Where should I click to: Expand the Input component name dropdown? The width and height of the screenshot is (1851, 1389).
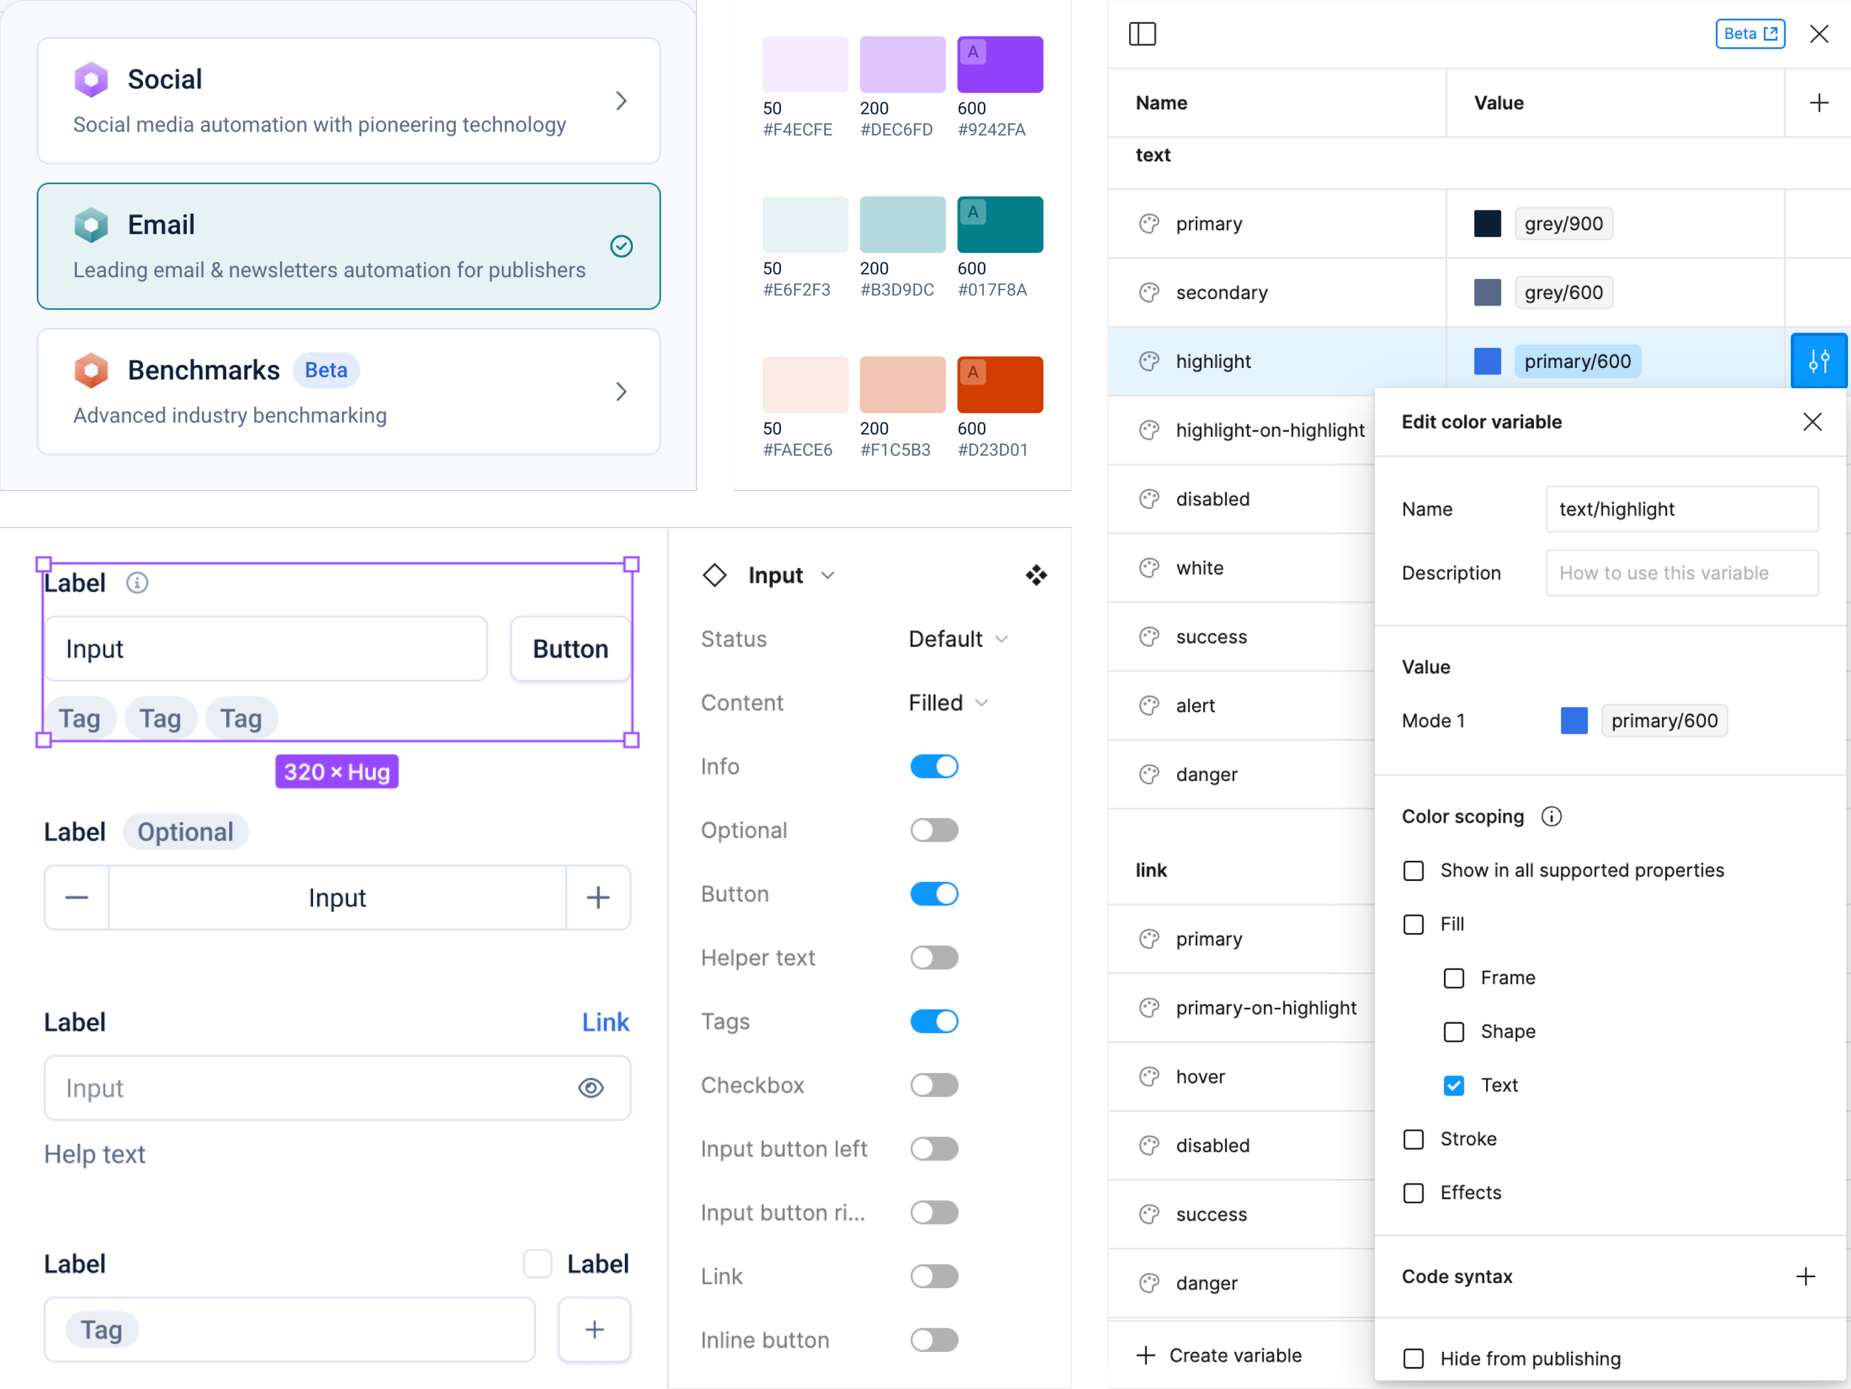[828, 575]
